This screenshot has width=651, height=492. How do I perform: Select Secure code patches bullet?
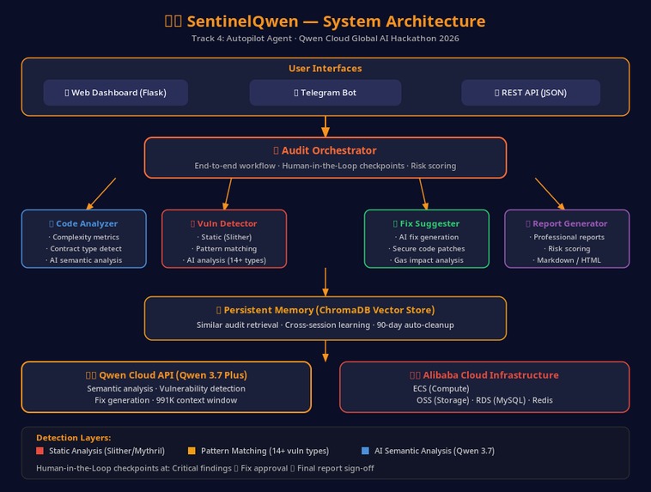point(427,249)
